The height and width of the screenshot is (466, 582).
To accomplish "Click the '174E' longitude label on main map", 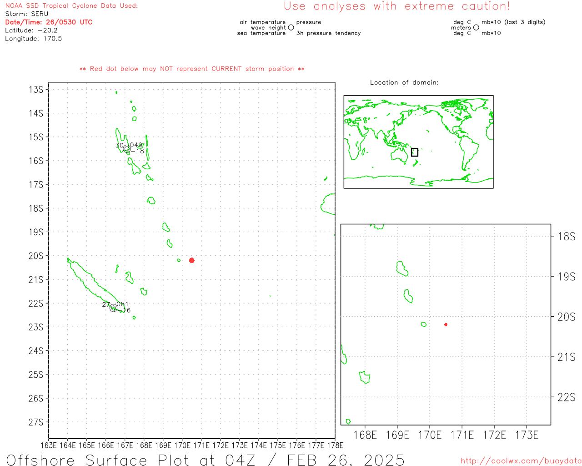I will coord(259,445).
